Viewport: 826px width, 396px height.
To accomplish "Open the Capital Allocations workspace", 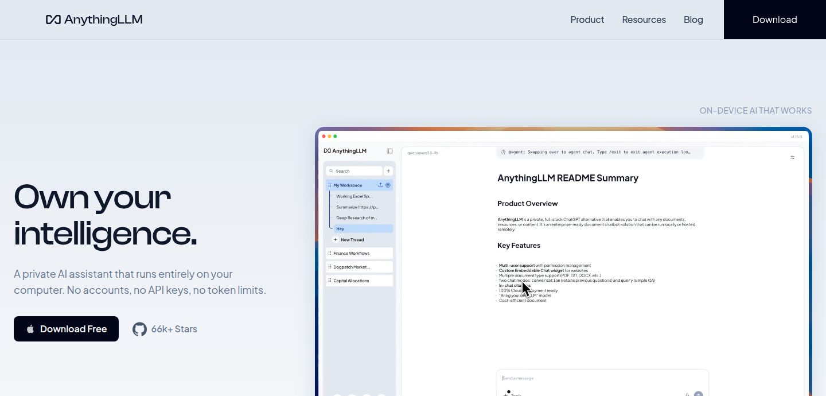I will [x=360, y=281].
